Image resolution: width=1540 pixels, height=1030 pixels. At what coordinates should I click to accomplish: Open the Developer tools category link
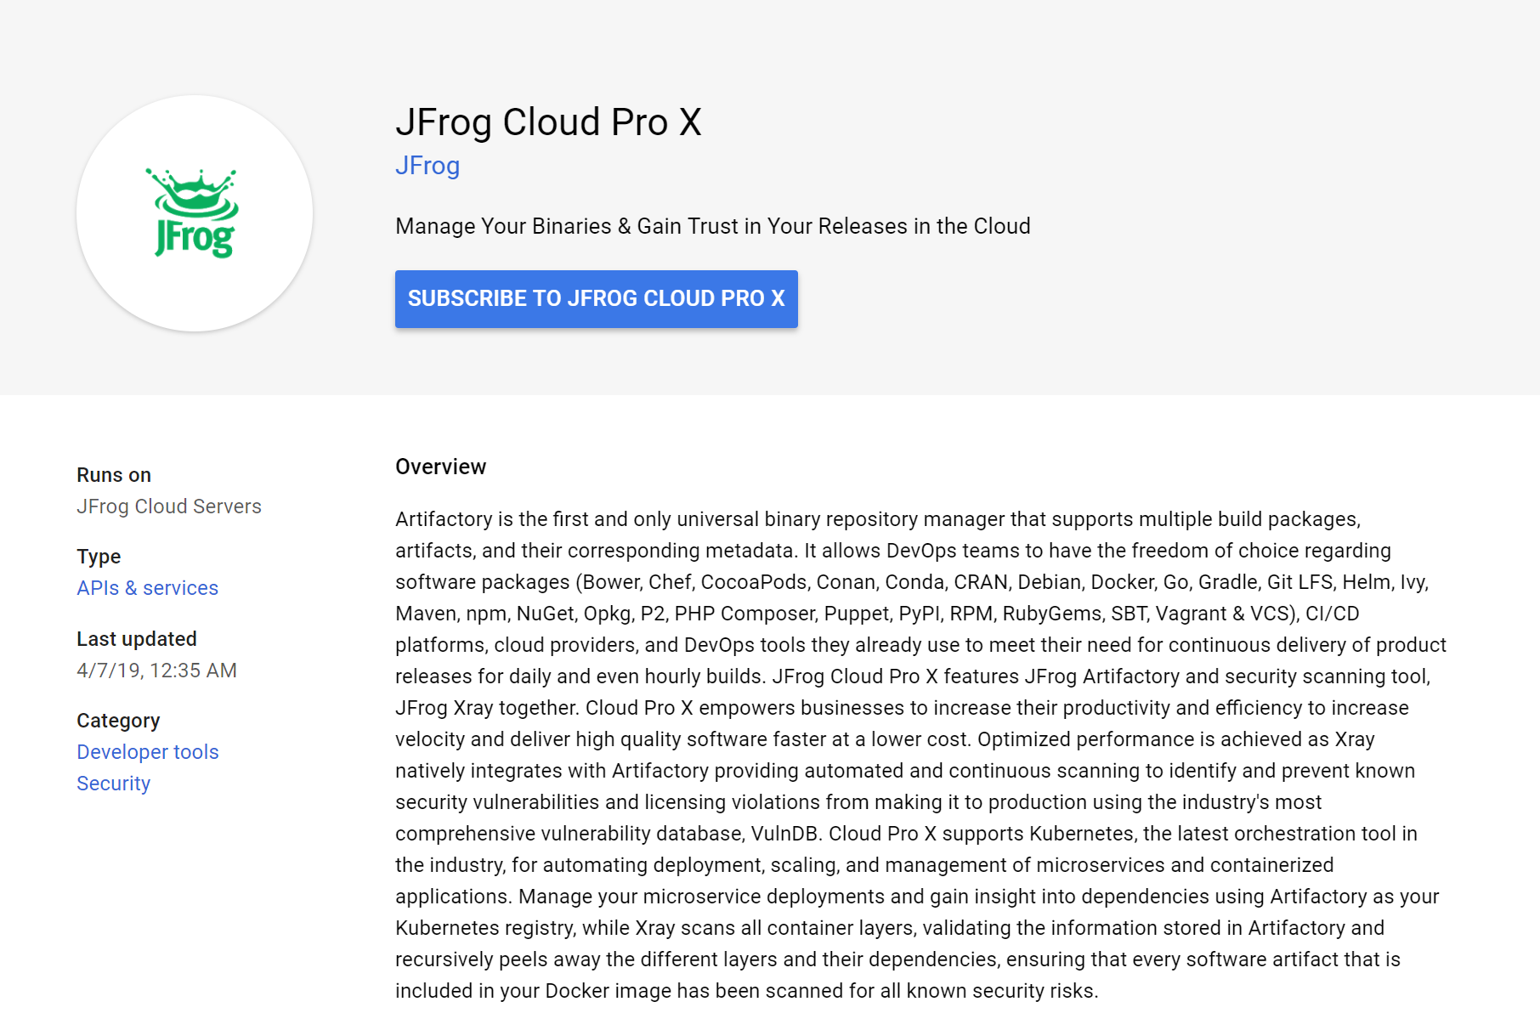pos(148,751)
